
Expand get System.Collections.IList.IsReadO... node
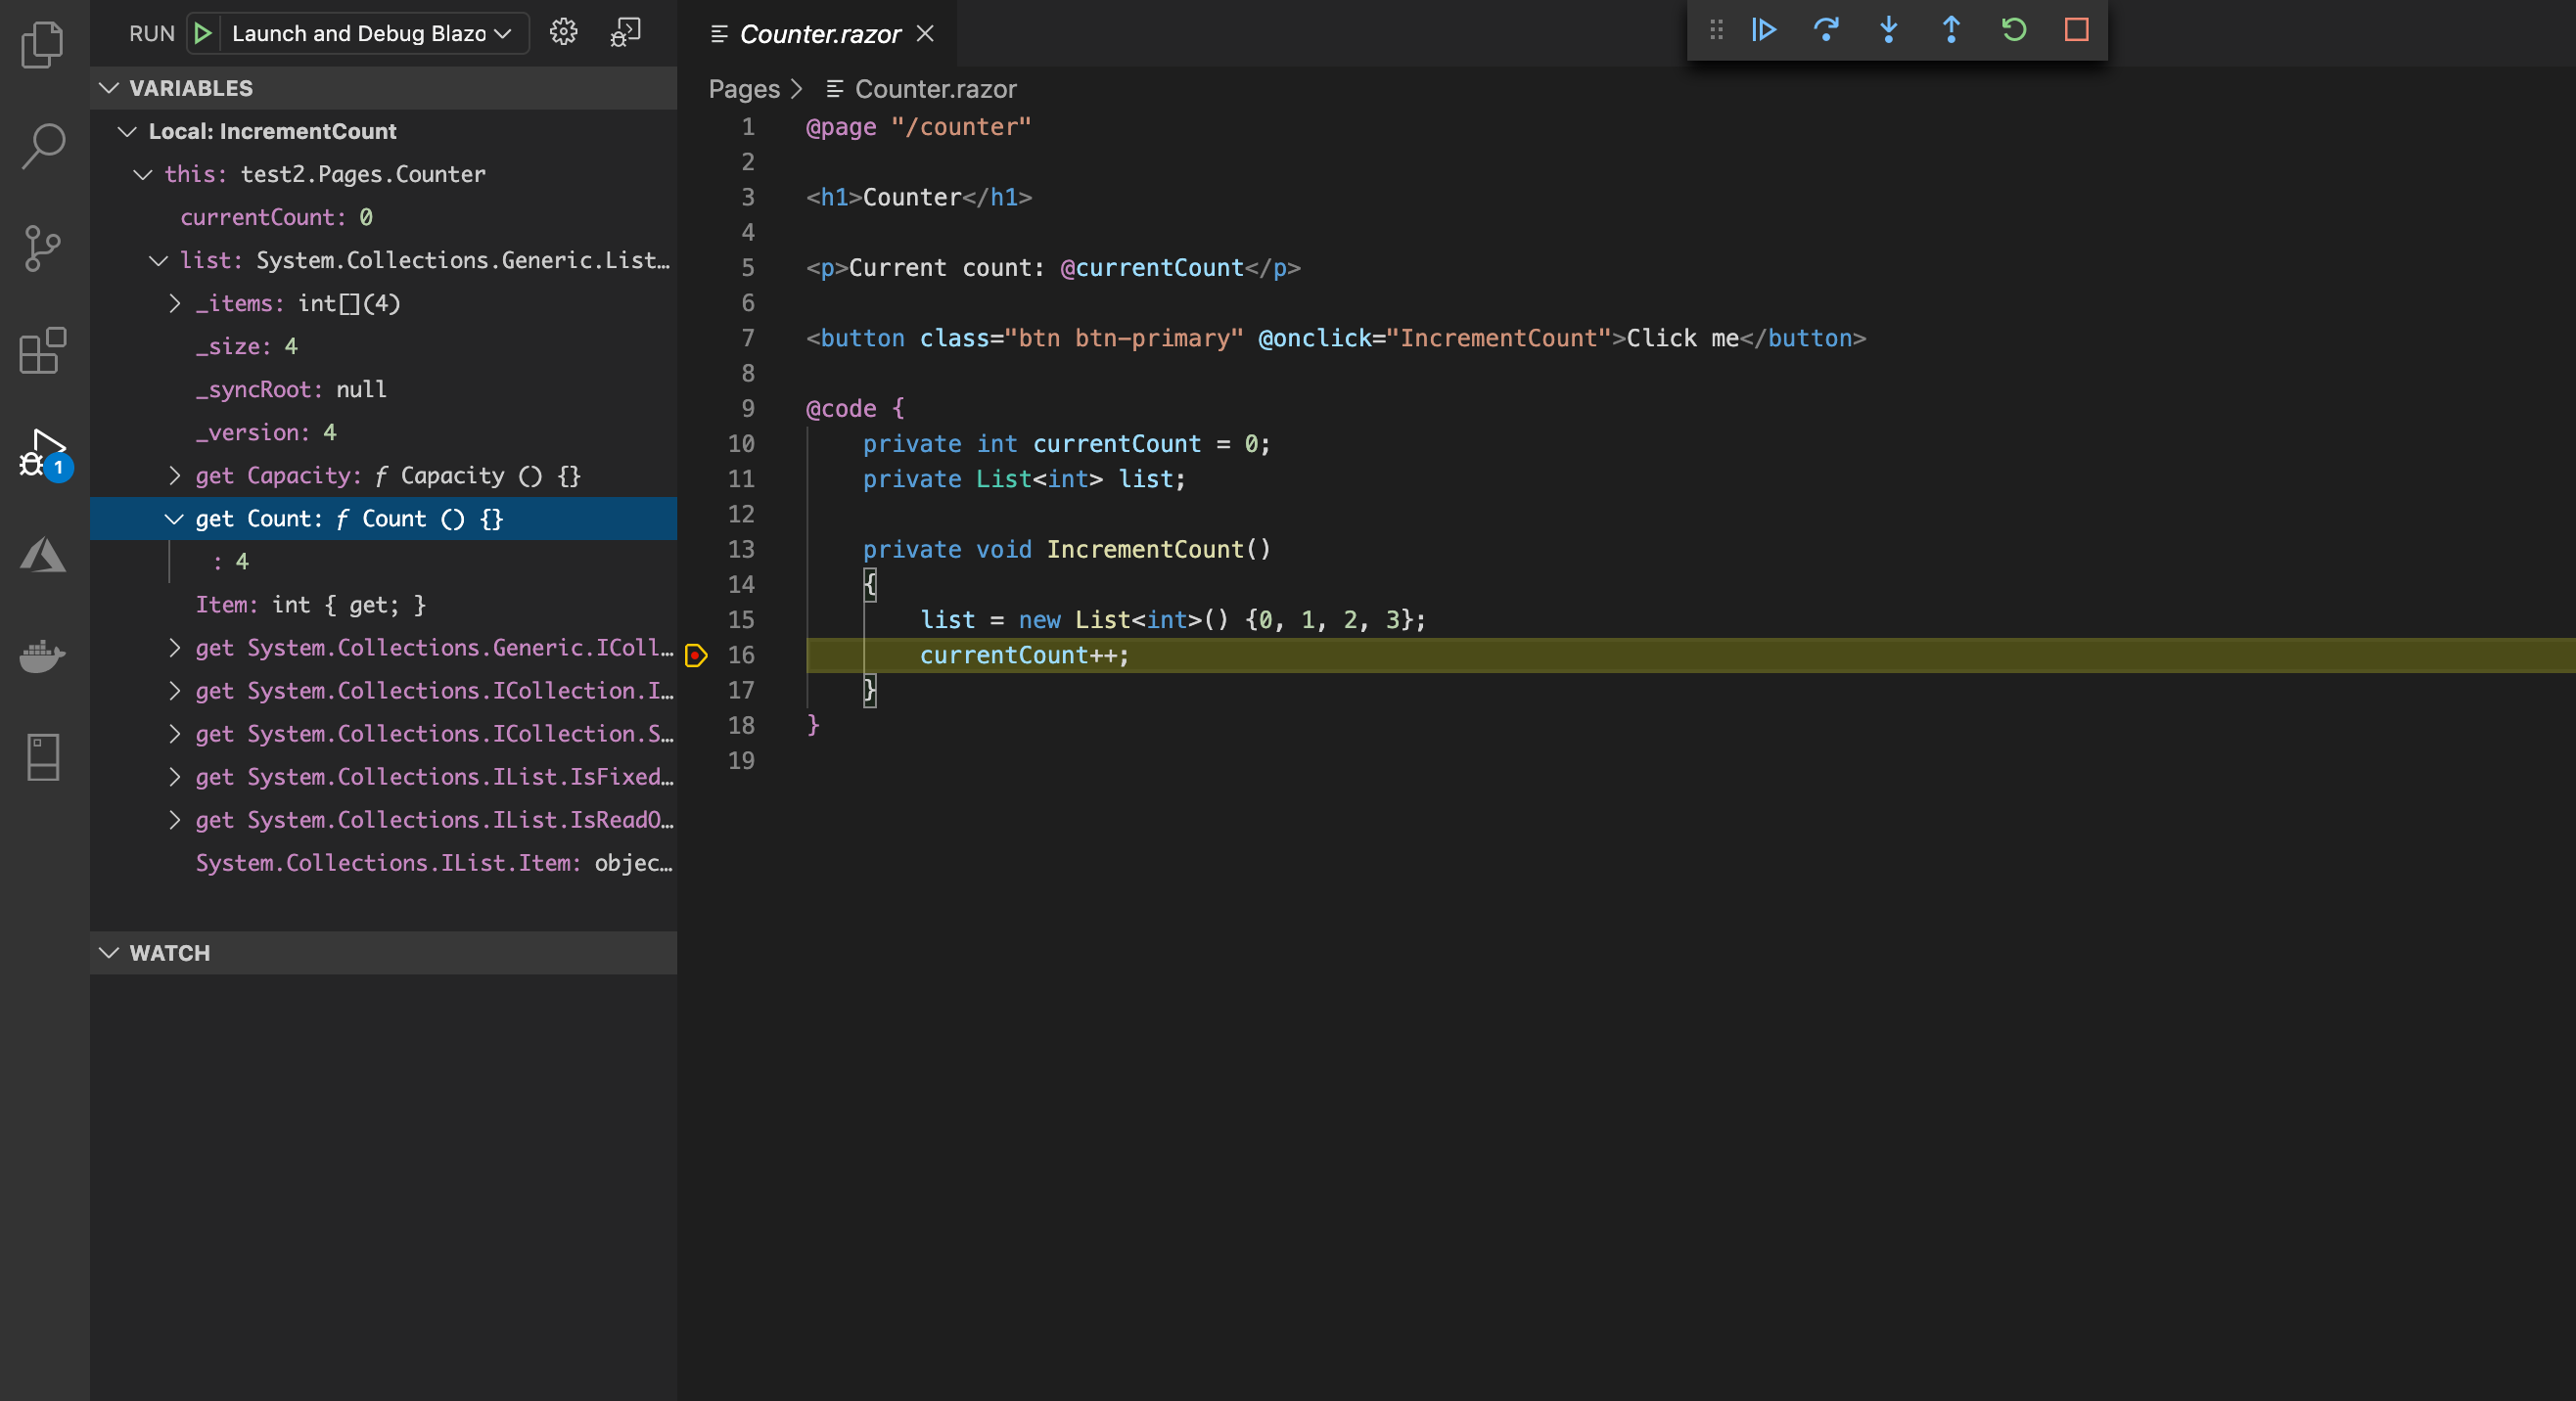175,820
